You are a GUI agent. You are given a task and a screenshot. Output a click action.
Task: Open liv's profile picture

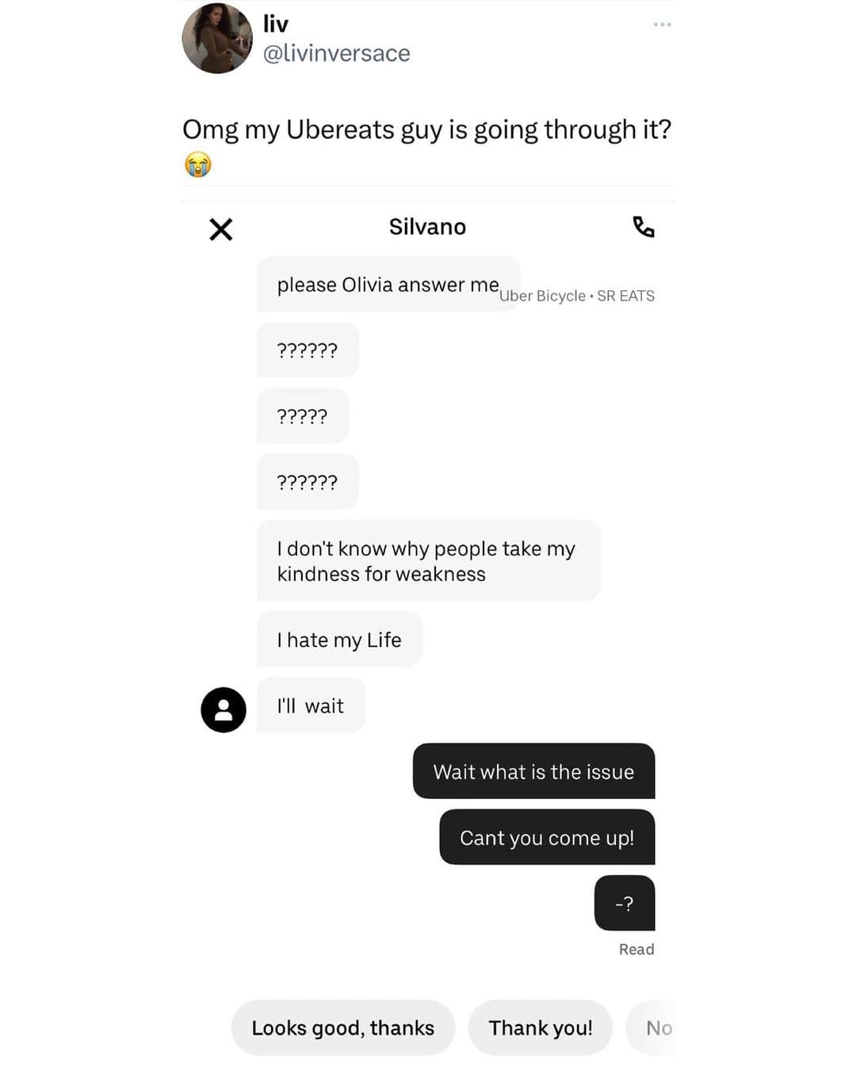tap(217, 38)
